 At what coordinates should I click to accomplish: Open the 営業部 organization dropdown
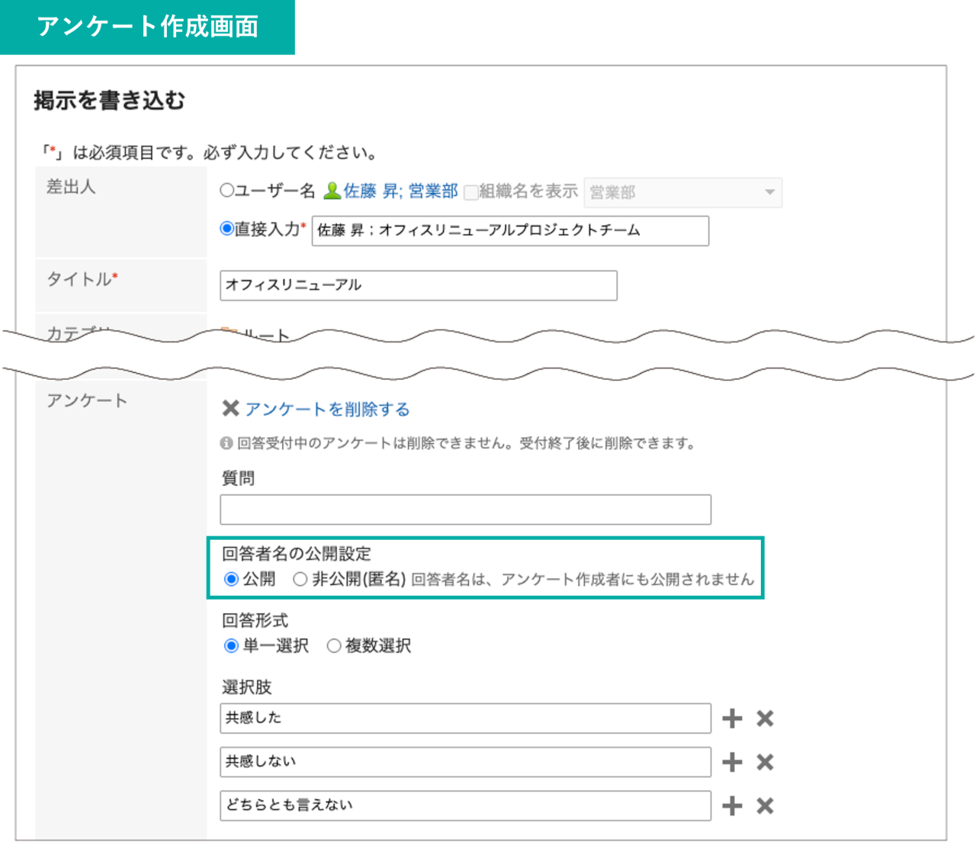pos(683,192)
